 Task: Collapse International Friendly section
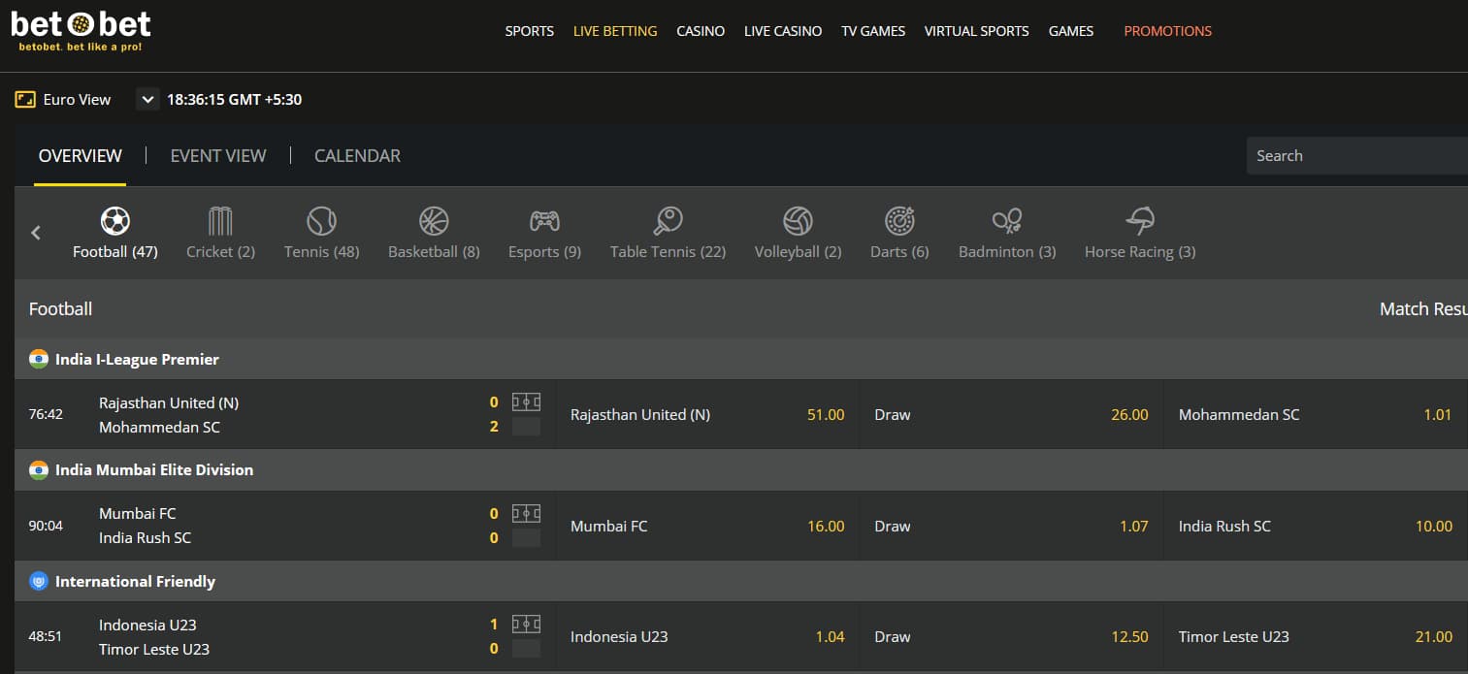tap(741, 581)
